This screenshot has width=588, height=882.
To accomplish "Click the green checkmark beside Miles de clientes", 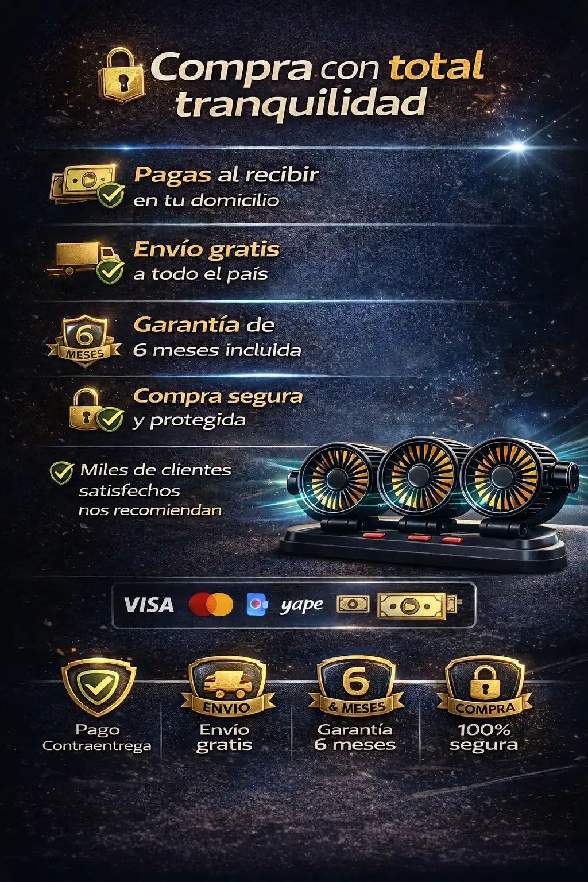I will (x=61, y=472).
